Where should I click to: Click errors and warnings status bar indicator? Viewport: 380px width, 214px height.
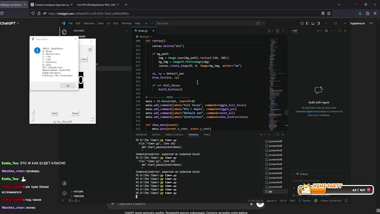point(74,201)
